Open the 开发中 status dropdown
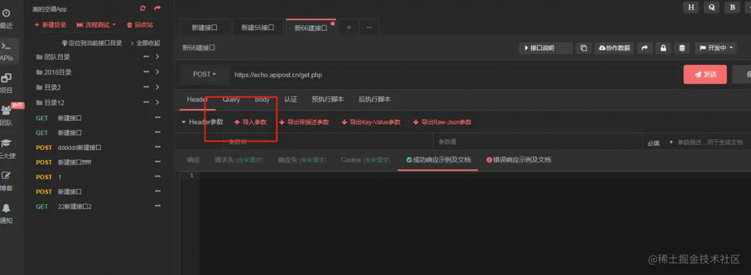The height and width of the screenshot is (275, 751). tap(716, 48)
